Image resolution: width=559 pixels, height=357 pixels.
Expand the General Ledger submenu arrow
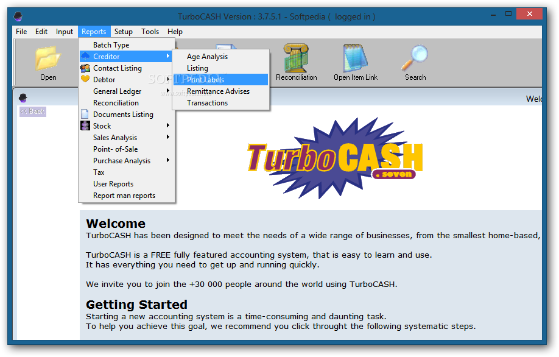(168, 91)
